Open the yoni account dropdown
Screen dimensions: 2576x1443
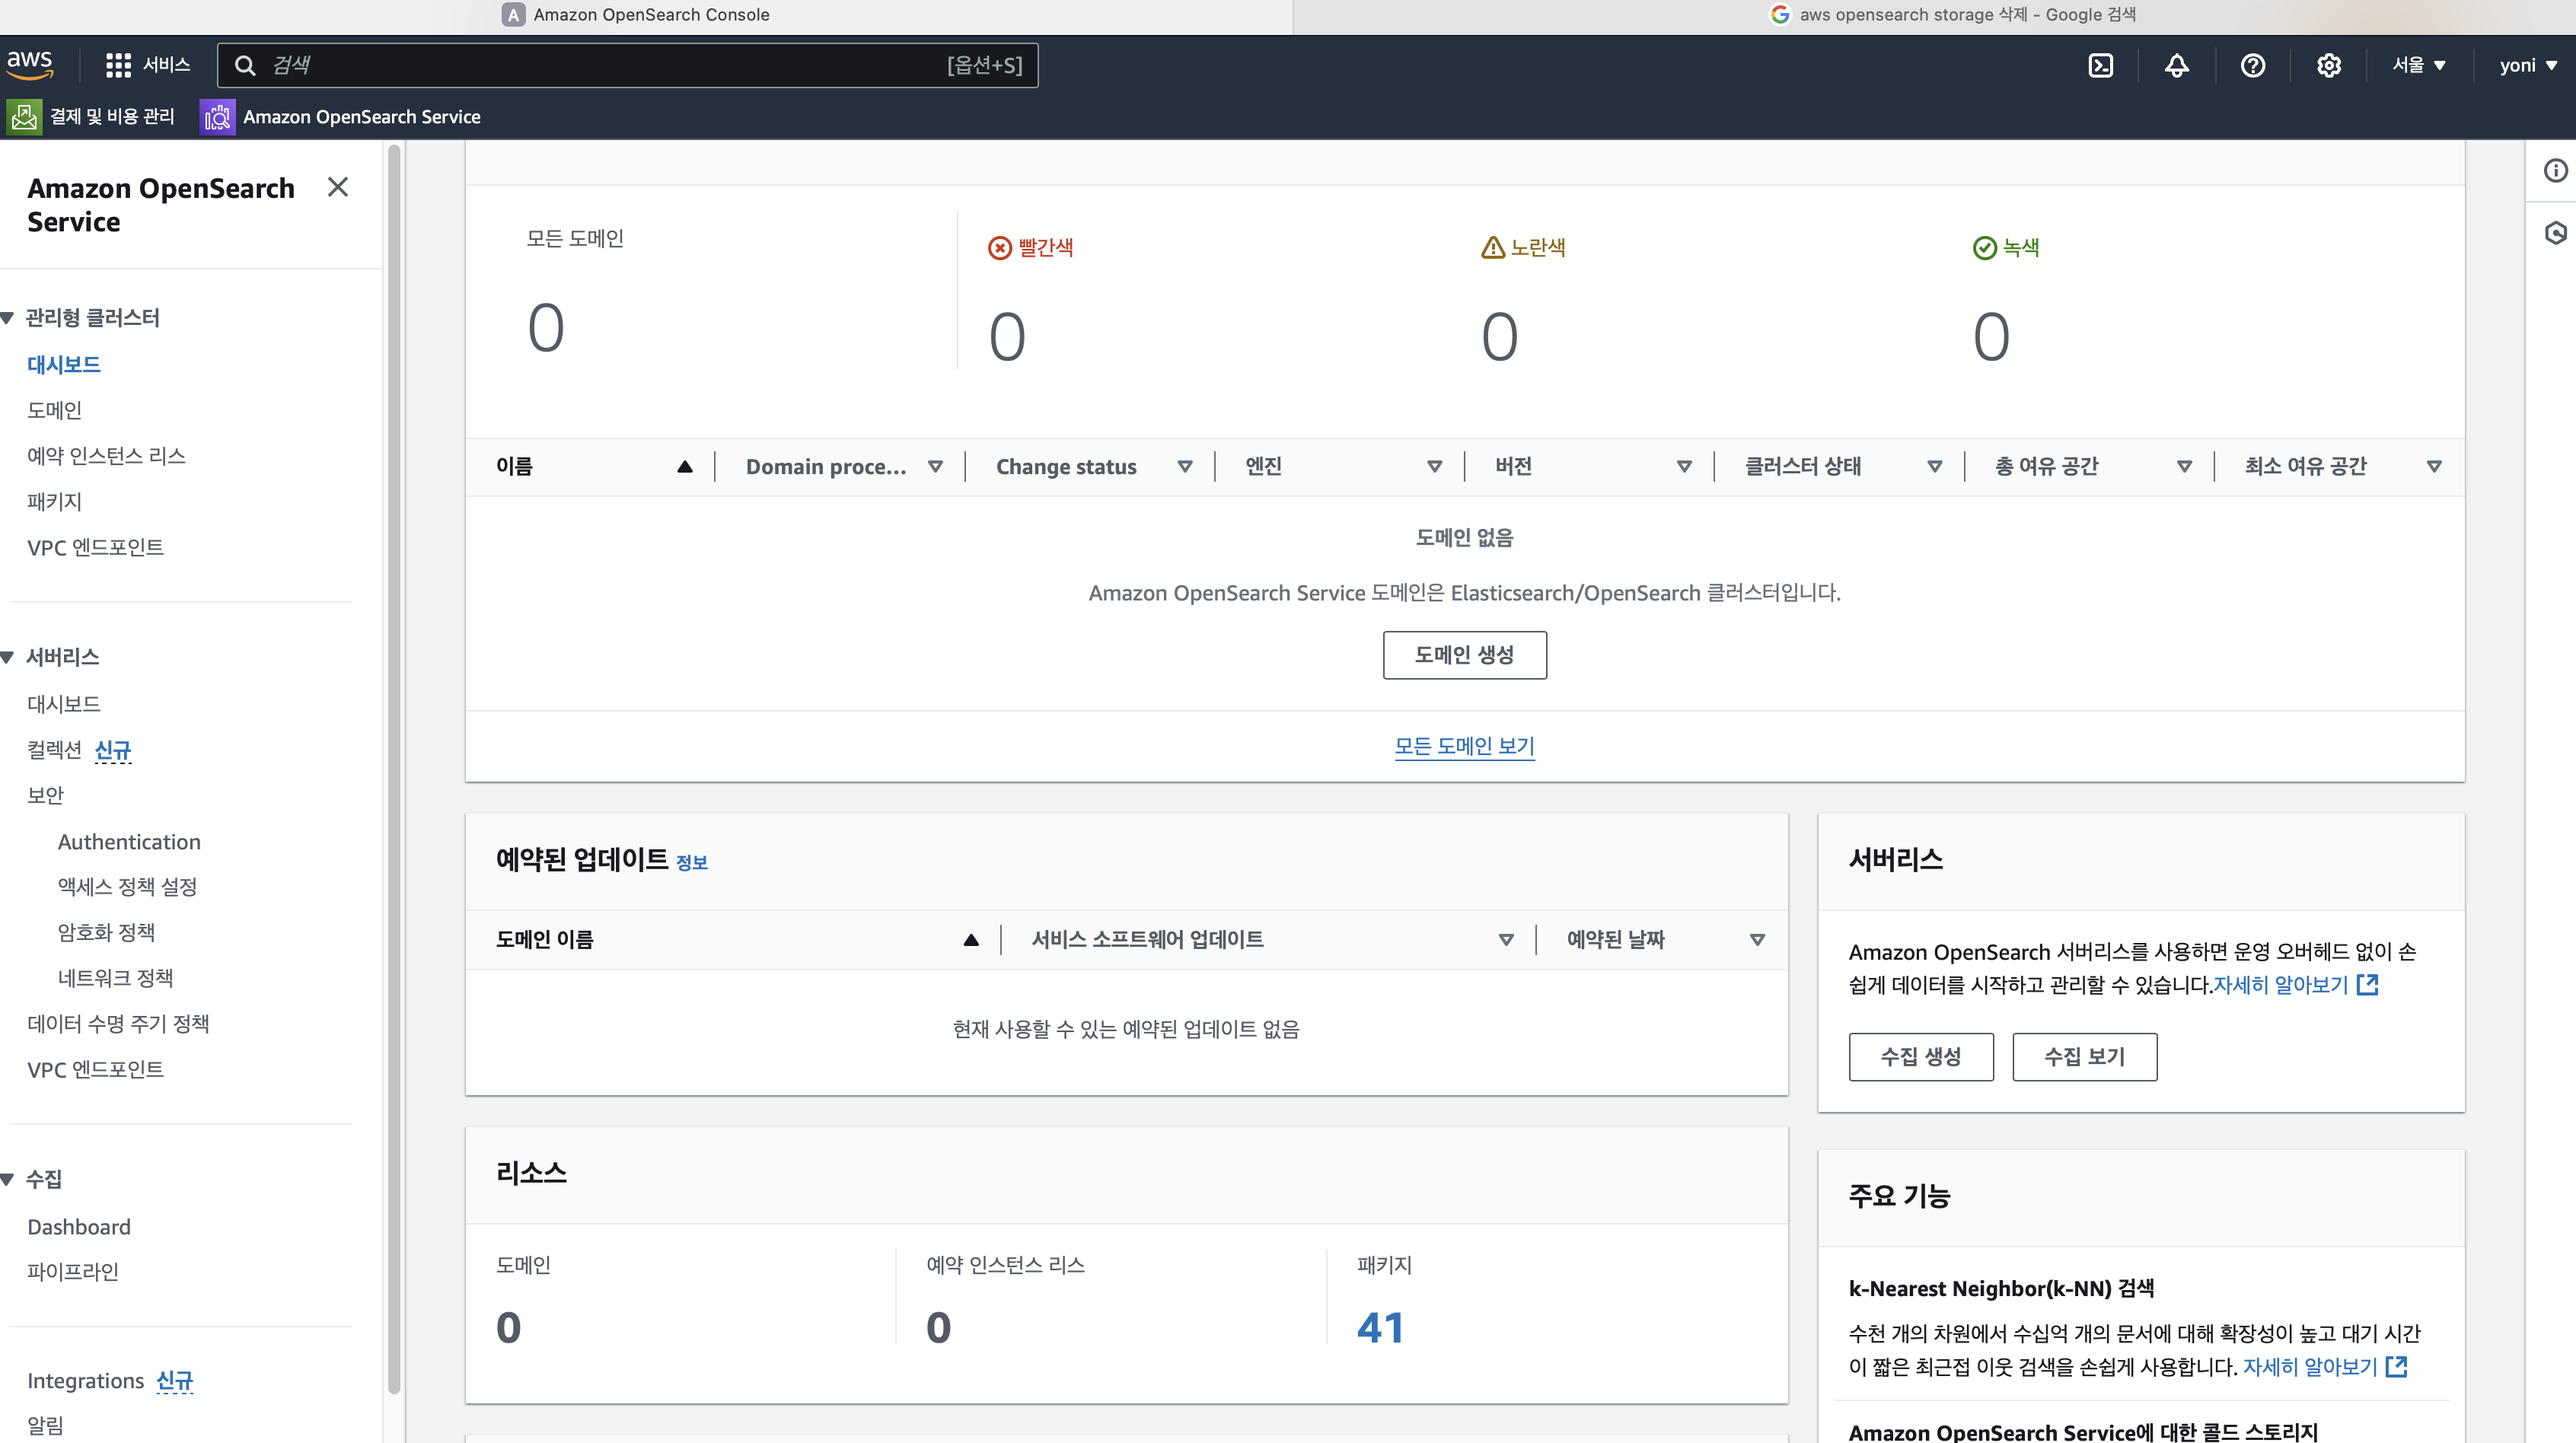[x=2529, y=65]
